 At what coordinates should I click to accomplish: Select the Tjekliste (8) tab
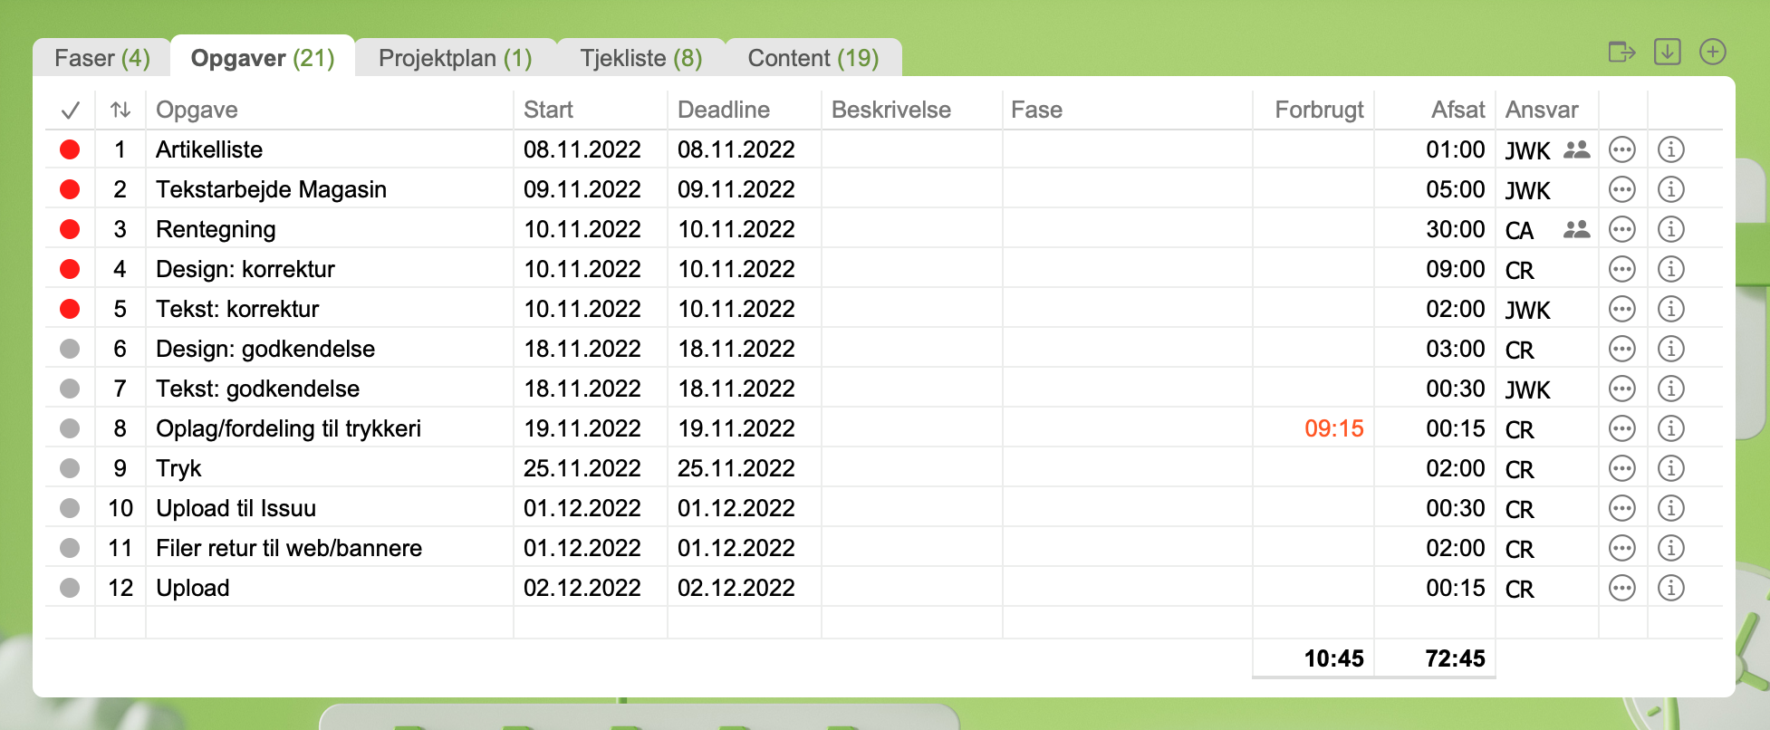coord(640,58)
